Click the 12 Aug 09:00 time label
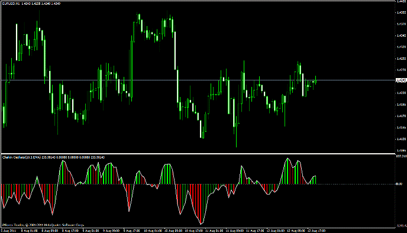The image size is (407, 233). [x=296, y=231]
